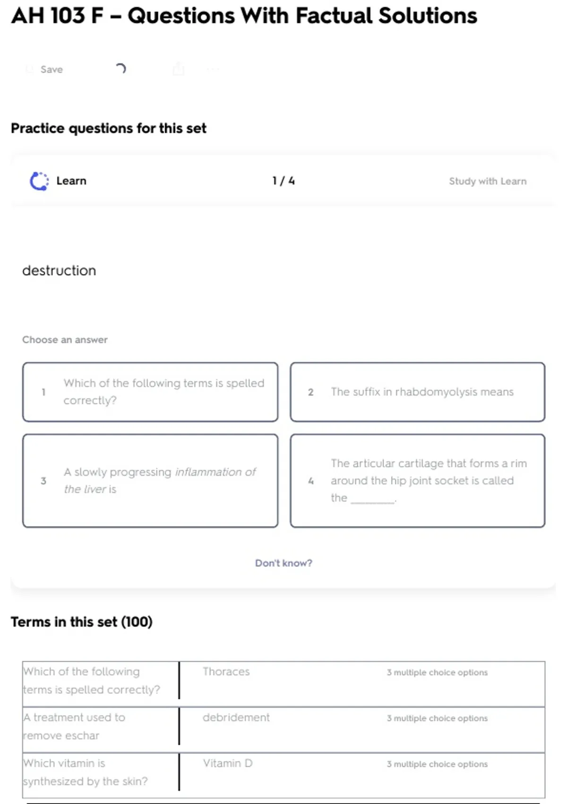Open the Study with Learn link

pyautogui.click(x=487, y=181)
